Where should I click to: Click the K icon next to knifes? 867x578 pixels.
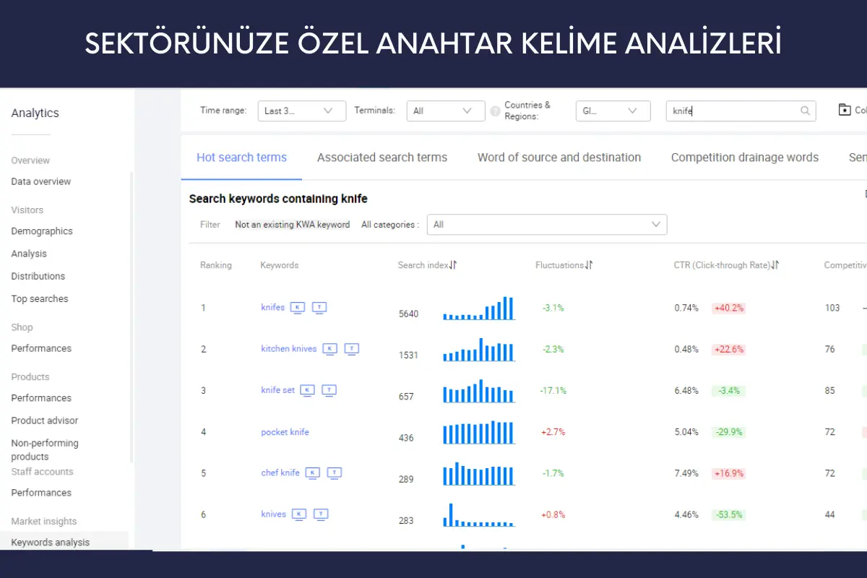point(298,308)
